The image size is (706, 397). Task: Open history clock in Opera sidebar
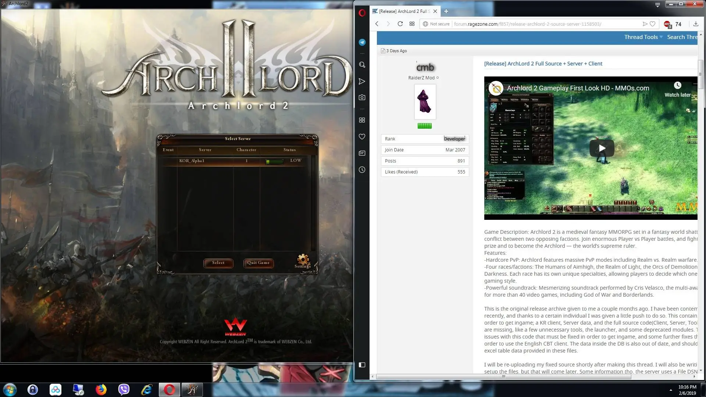coord(362,170)
